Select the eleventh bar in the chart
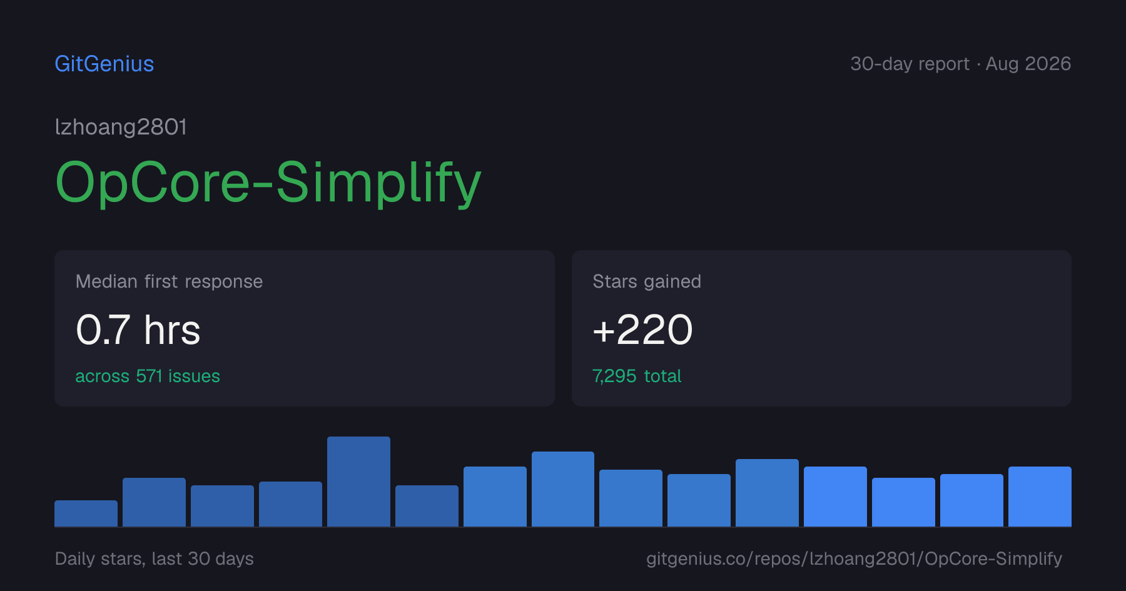 (767, 493)
